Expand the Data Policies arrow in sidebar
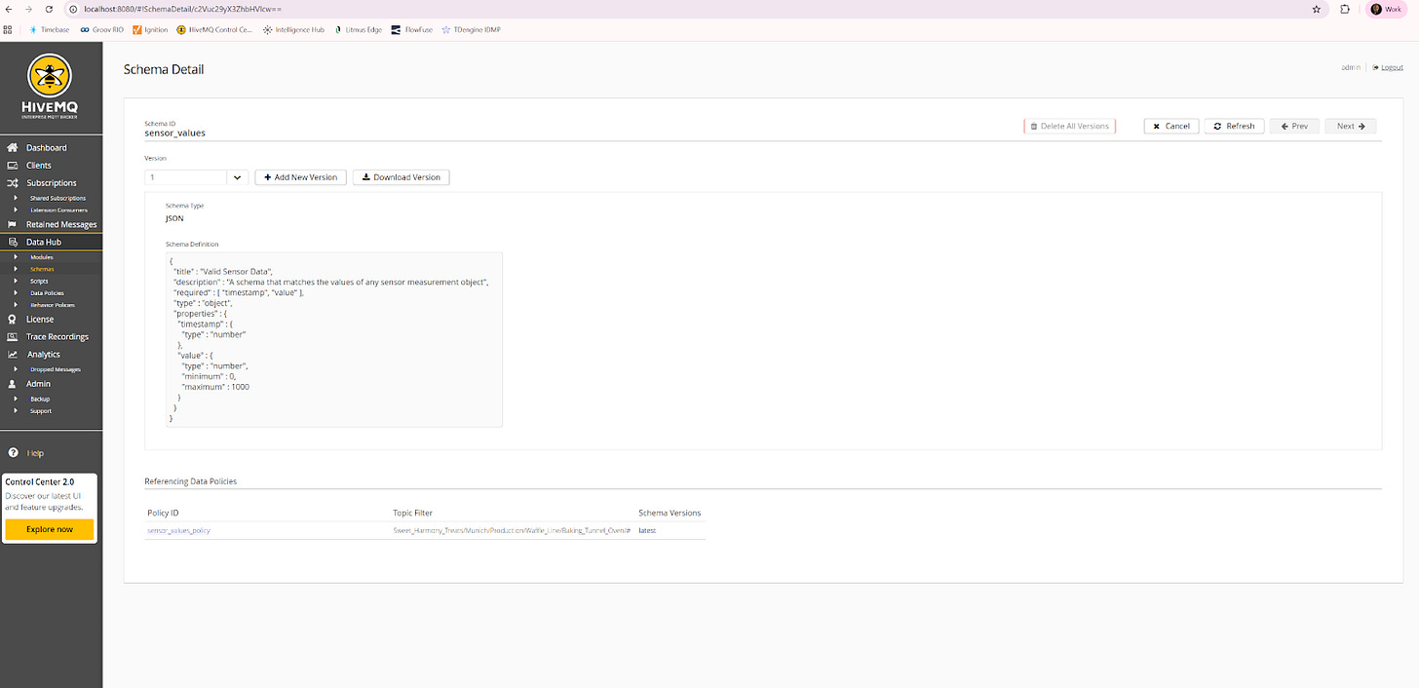This screenshot has height=688, width=1419. tap(16, 292)
